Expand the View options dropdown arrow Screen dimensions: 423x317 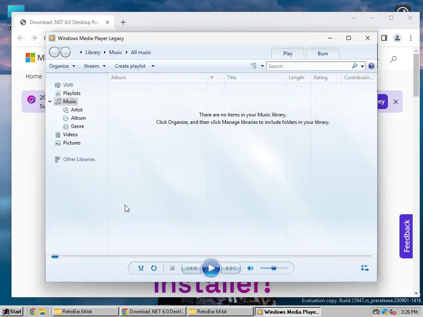pos(262,66)
